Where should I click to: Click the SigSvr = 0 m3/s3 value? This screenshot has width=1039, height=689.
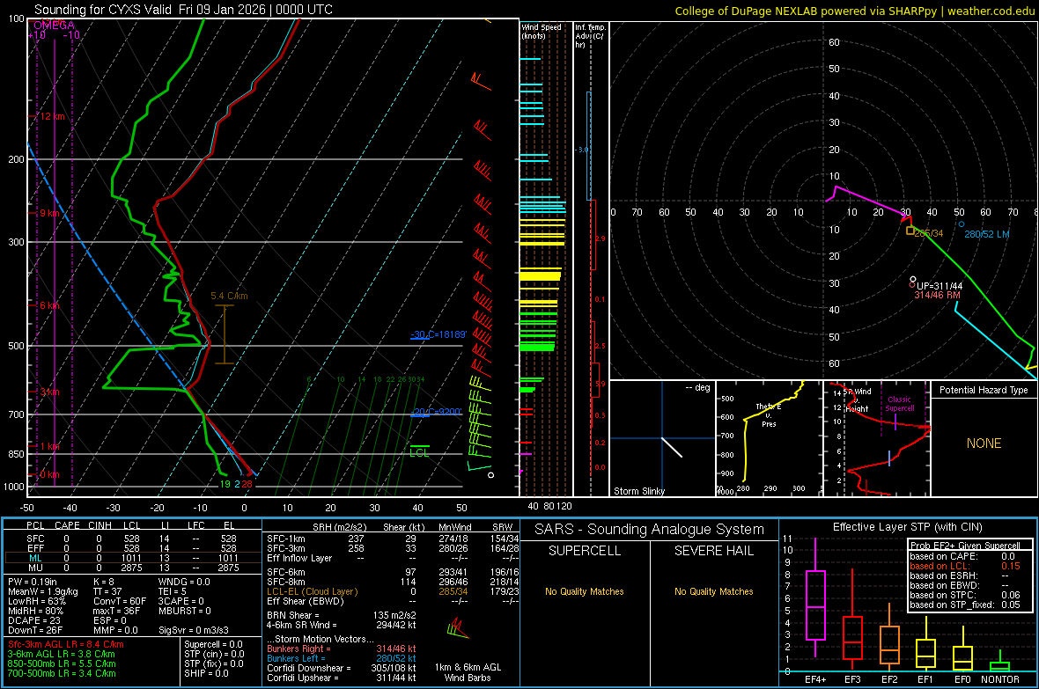click(194, 631)
